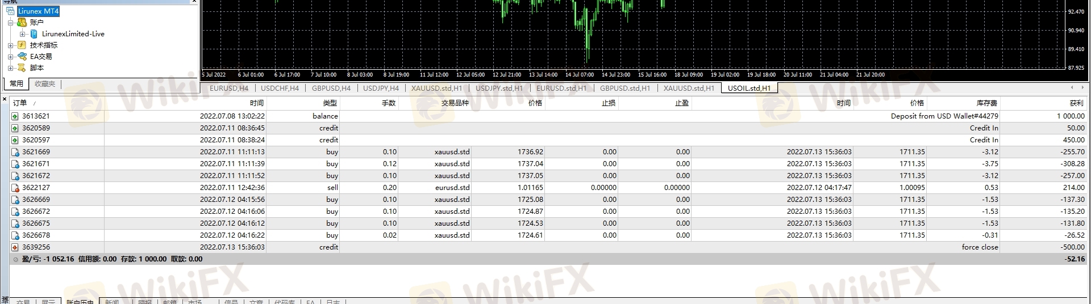Click the trade icon of order 3626675
Image resolution: width=1091 pixels, height=304 pixels.
(15, 223)
